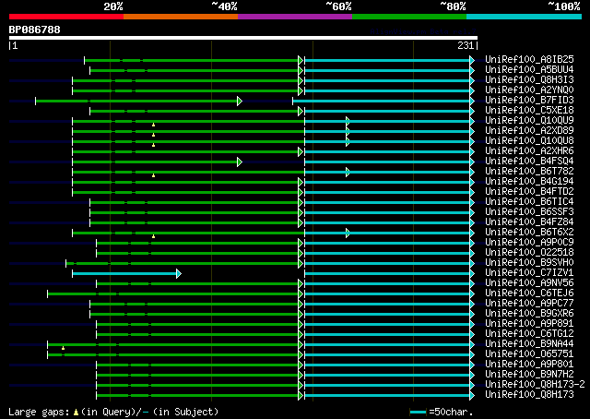The image size is (590, 419).
Task: Select hit UniRef100_C6TEJ6
Action: pos(529,293)
